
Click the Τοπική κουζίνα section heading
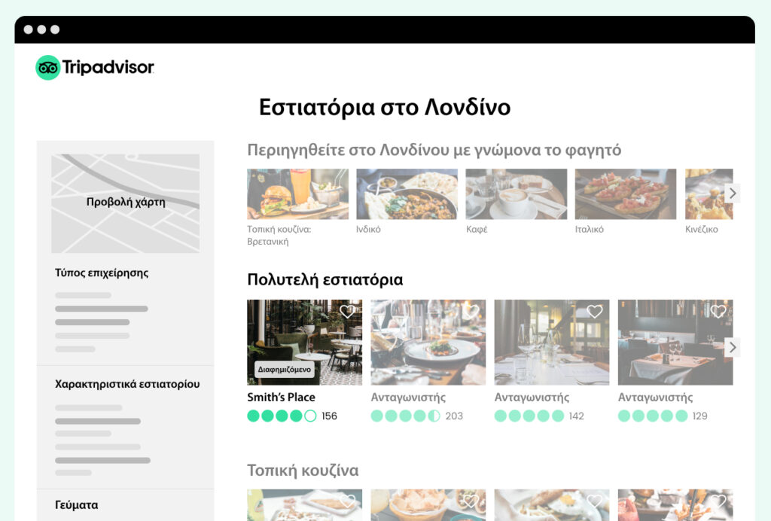[x=303, y=471]
